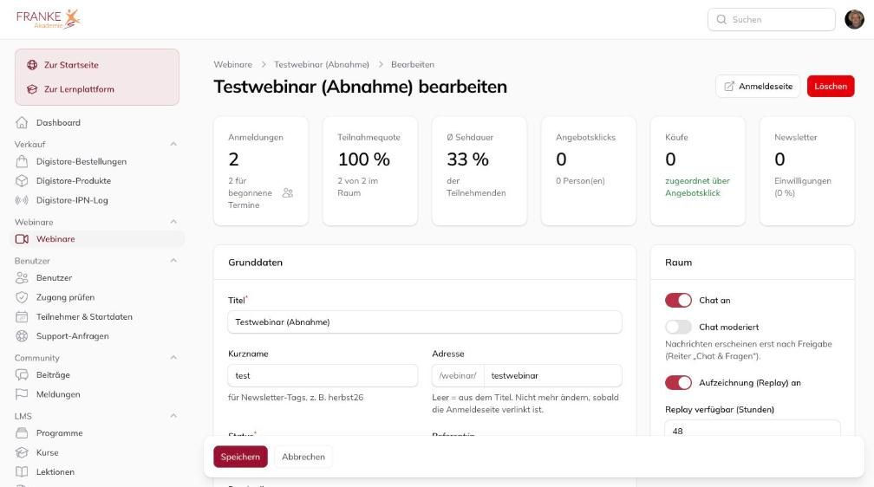Click the shield check icon for Zugang prüfen

tap(22, 297)
